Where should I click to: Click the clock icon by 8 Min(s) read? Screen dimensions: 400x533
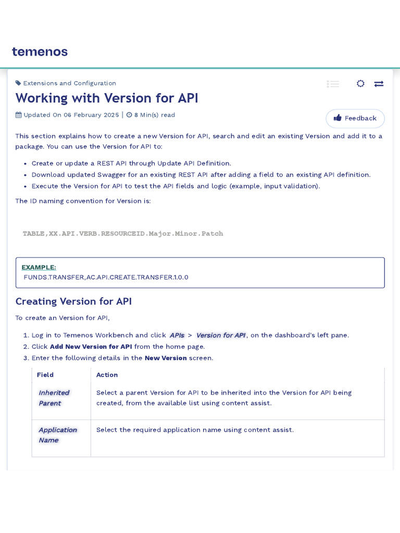tap(129, 115)
